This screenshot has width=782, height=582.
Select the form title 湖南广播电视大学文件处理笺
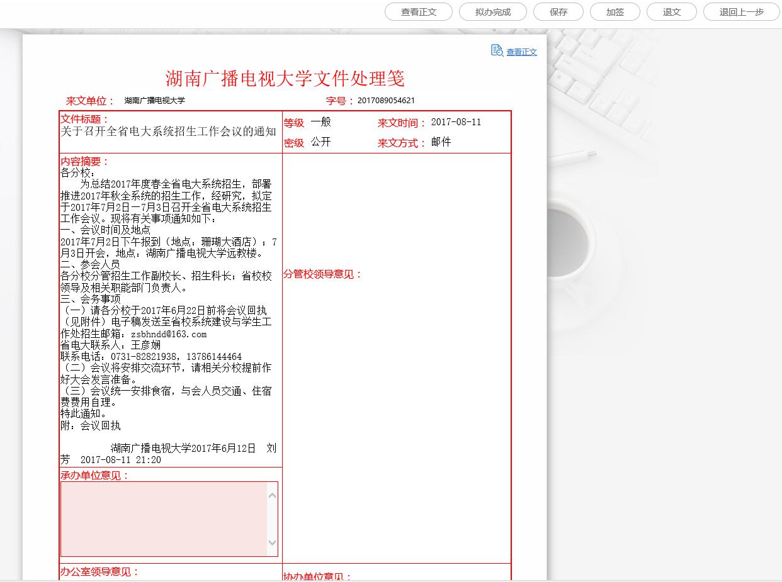coord(285,79)
